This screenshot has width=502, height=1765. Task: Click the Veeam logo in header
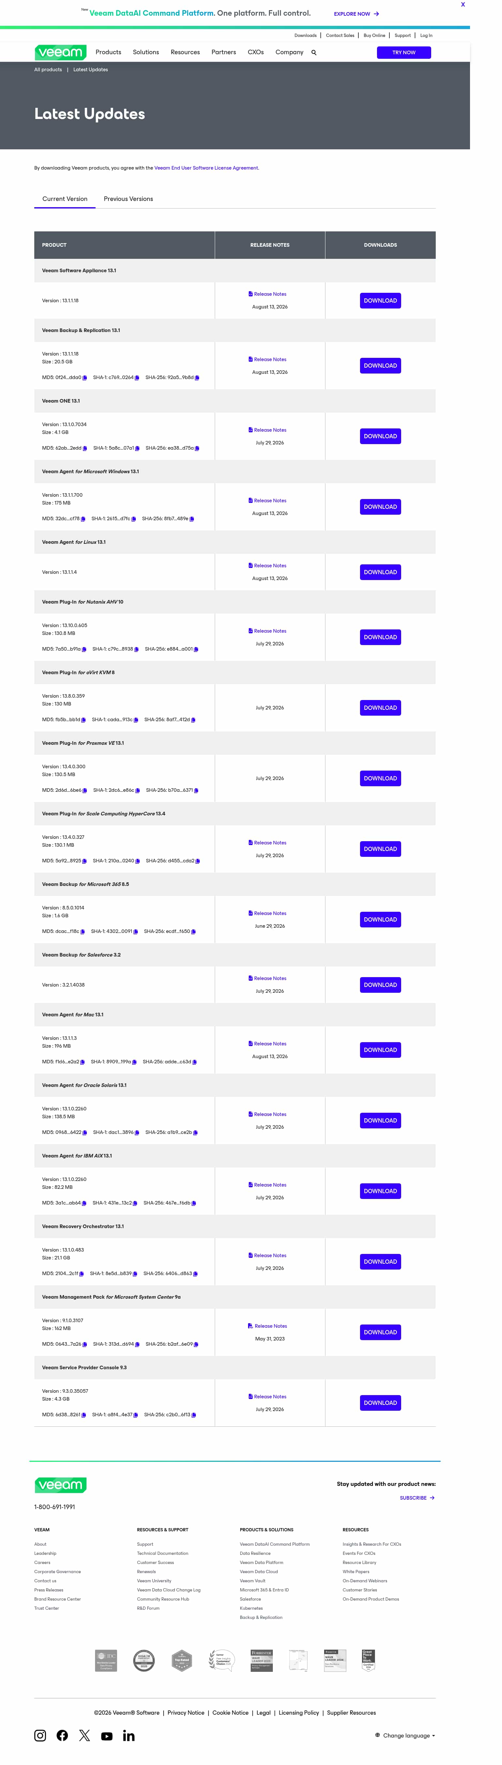point(60,52)
